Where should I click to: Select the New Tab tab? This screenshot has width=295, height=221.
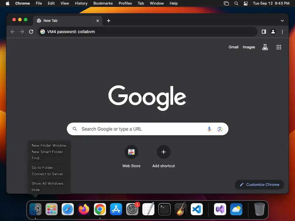(68, 21)
